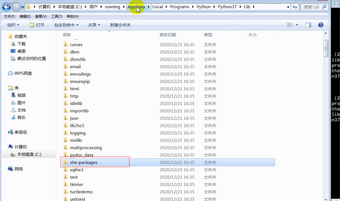This screenshot has width=340, height=201.
Task: Select the ensurepip folder icon
Action: [66, 81]
